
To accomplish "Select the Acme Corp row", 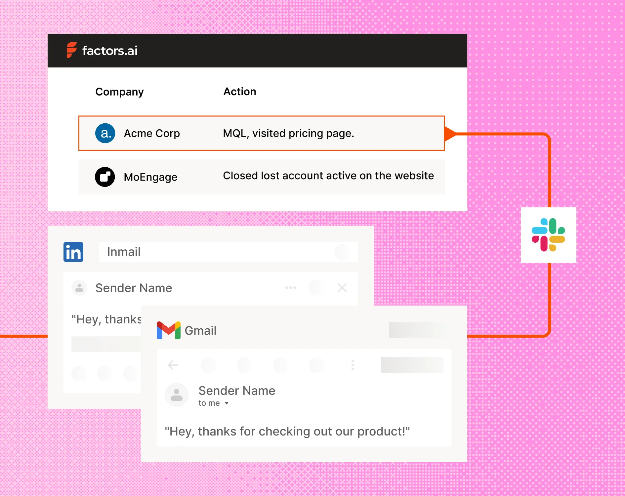I will coord(262,133).
